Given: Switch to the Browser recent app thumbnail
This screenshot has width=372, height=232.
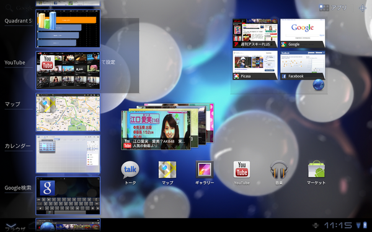Looking at the screenshot, I should (68, 225).
